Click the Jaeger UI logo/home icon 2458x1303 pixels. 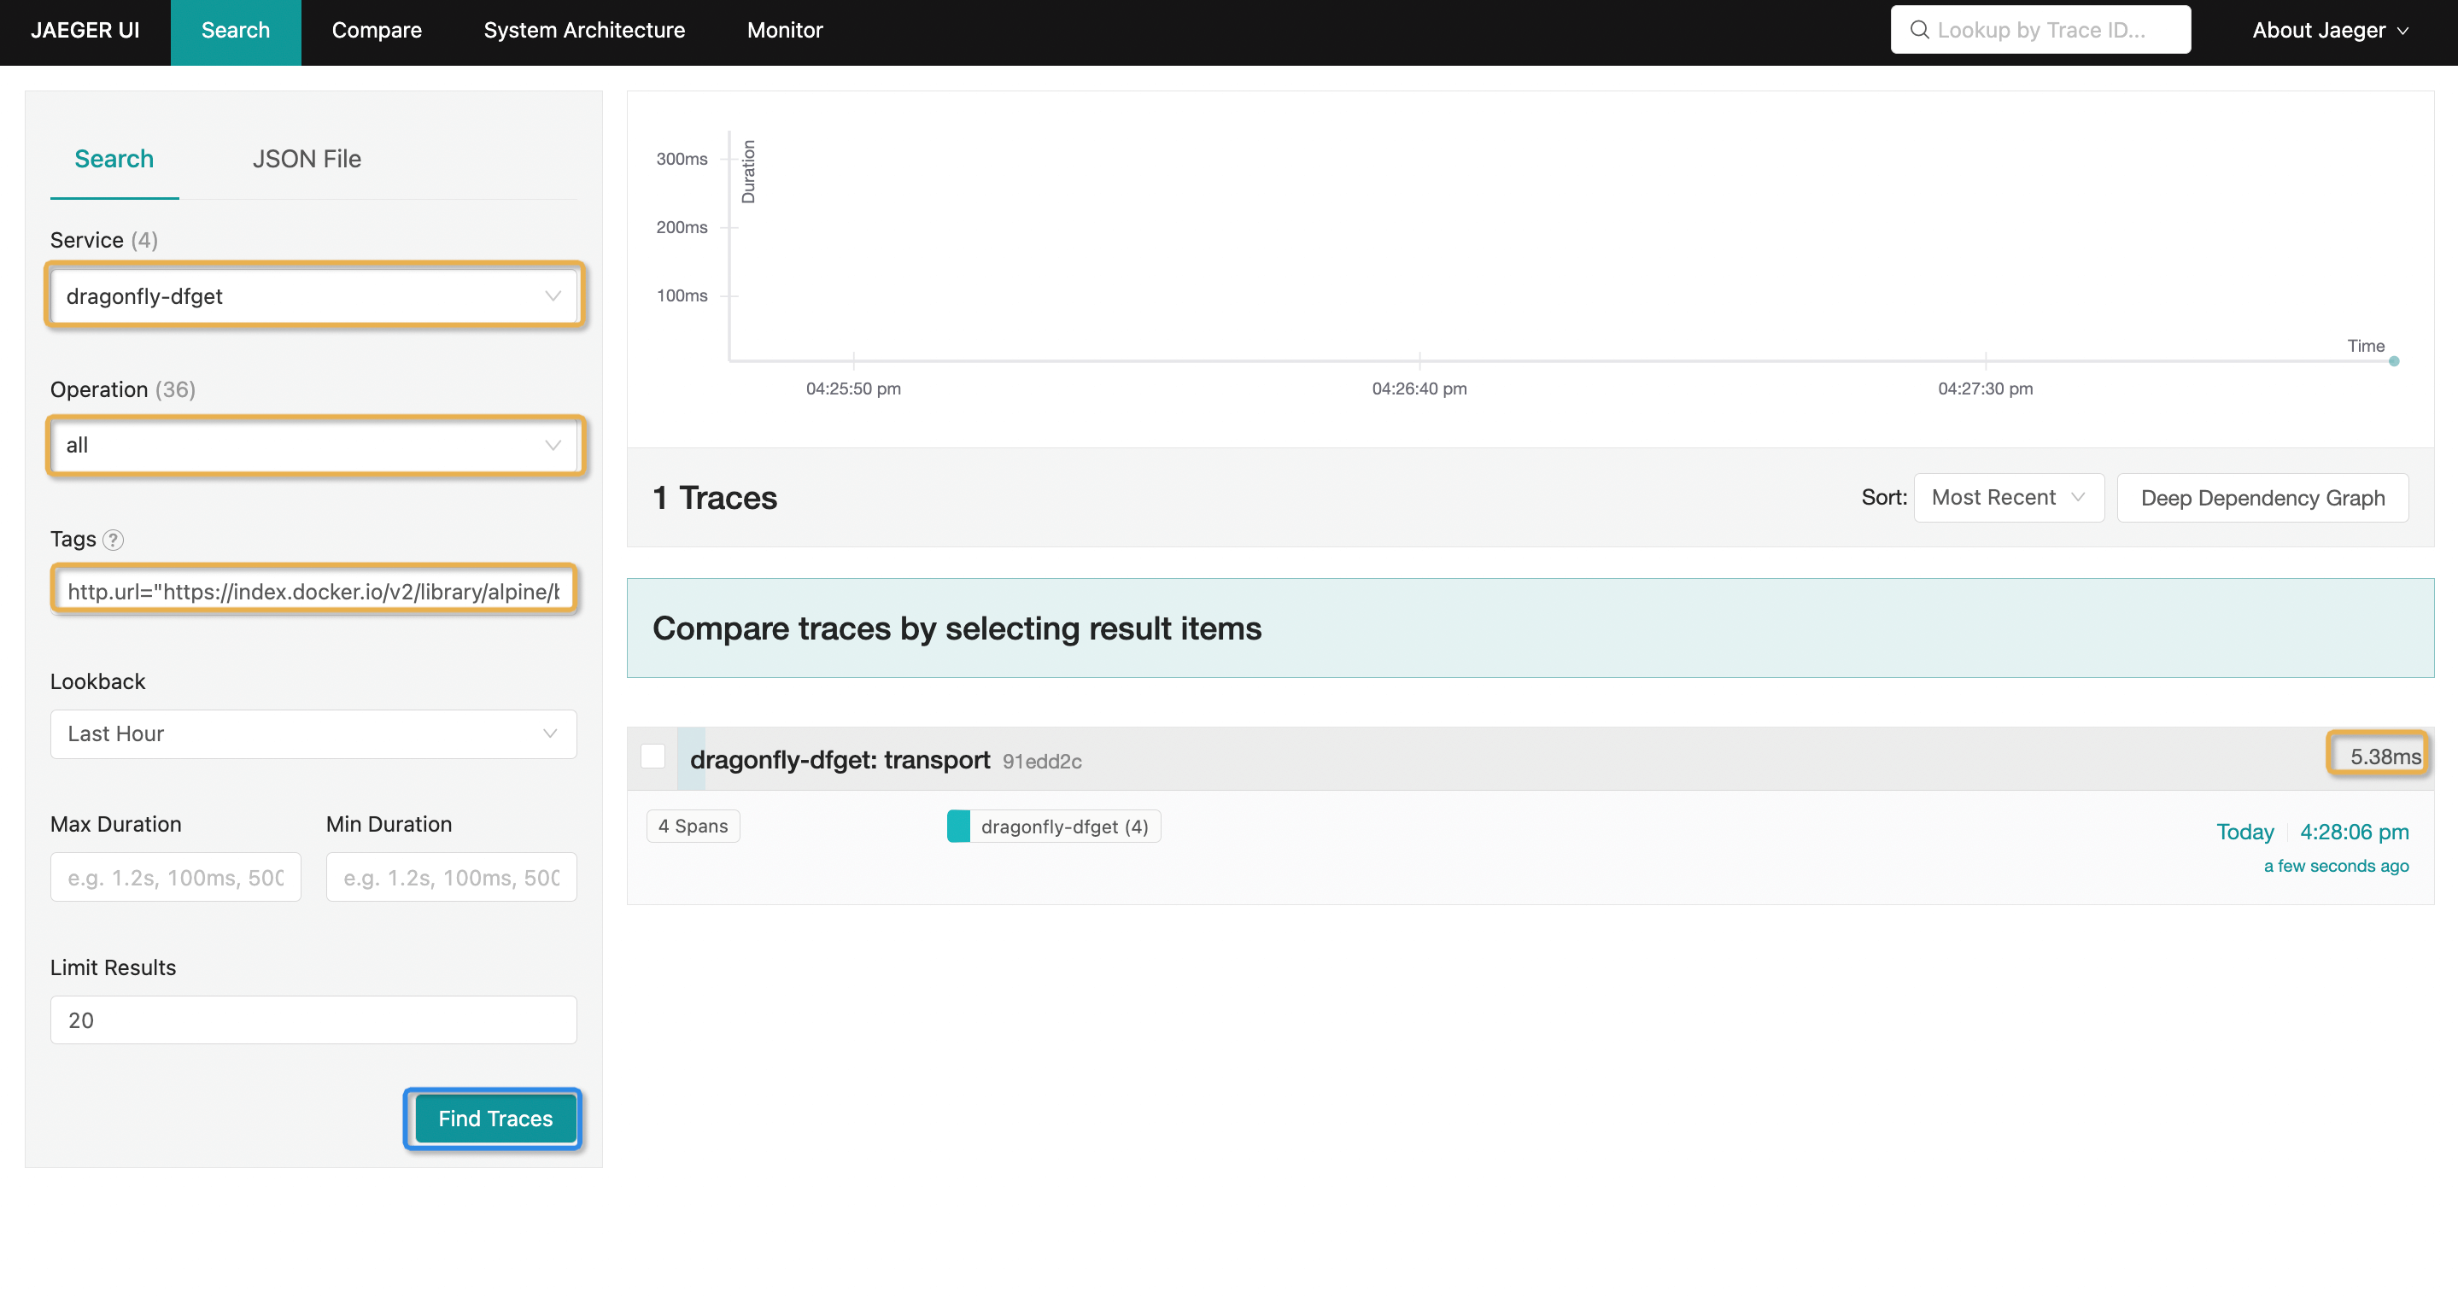(85, 29)
